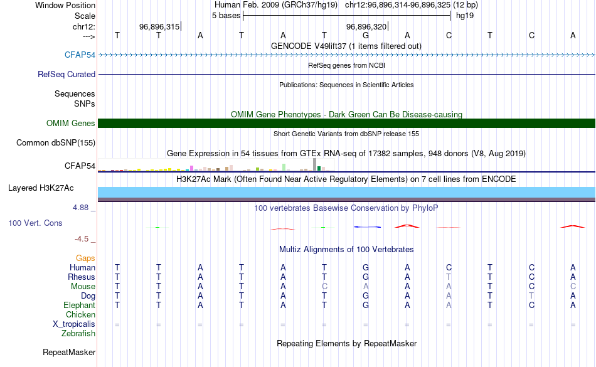596x367 pixels.
Task: Click the ---> sequence direction arrow
Action: tap(89, 36)
